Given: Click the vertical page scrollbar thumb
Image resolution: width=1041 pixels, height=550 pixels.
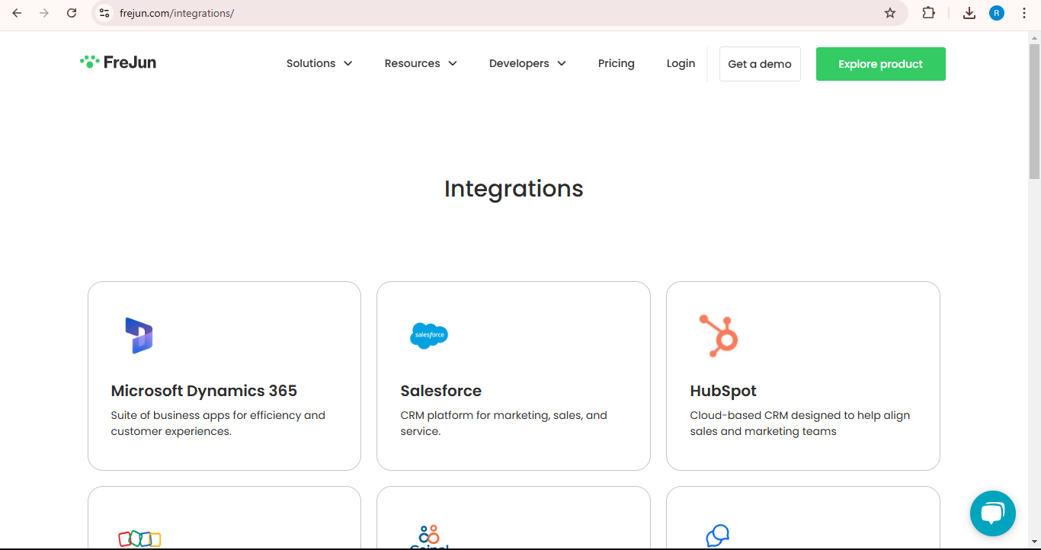Looking at the screenshot, I should [1034, 112].
